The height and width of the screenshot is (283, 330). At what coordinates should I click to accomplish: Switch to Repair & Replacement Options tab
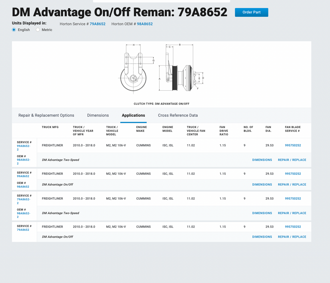click(46, 115)
